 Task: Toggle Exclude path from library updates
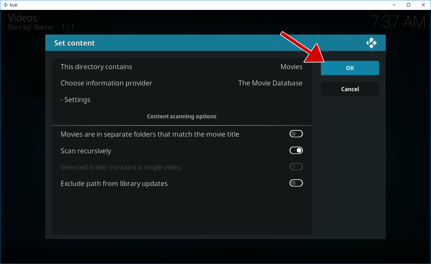click(x=296, y=183)
